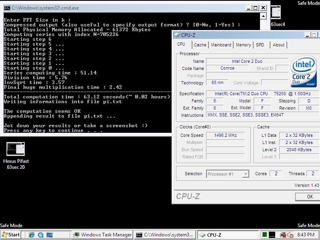Screen dimensions: 320x240
Task: Expand the Processor #1 selection dropdown
Action: coord(246,174)
